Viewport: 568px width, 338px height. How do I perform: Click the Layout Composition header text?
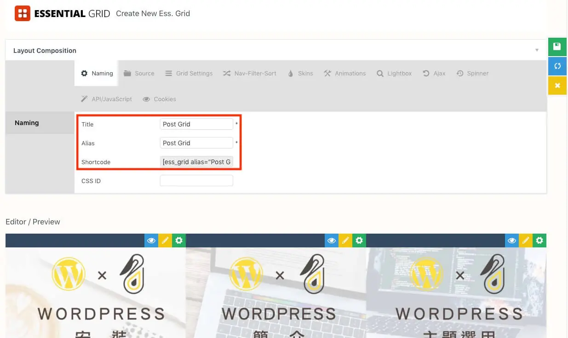45,51
